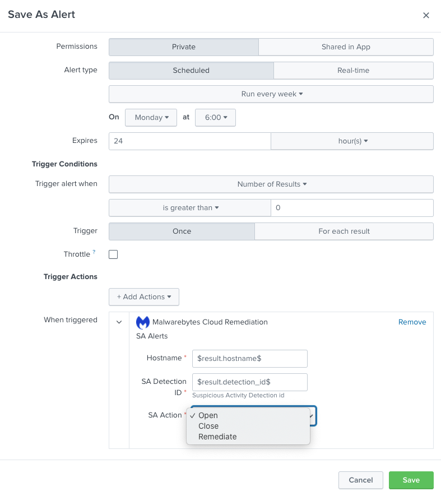
Task: Click the Cancel button
Action: point(361,480)
